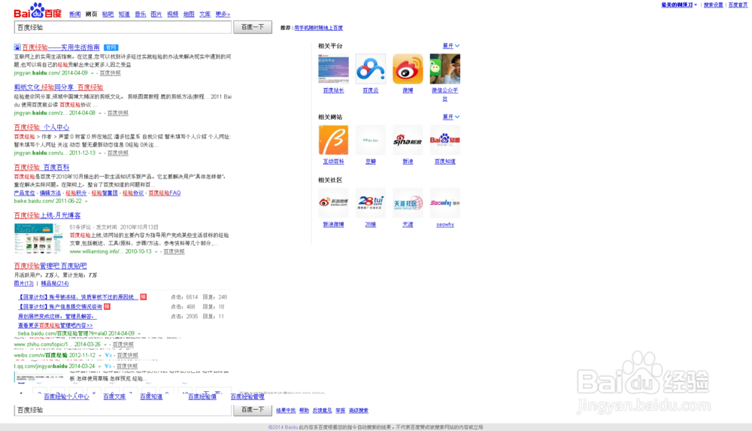The image size is (752, 431).
Task: Switch to the 音乐 music tab
Action: (x=140, y=14)
